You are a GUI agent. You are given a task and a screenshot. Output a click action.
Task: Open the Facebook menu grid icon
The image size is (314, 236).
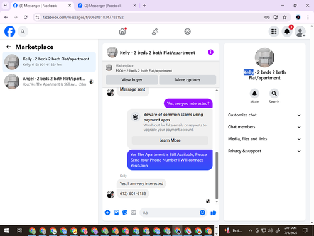[x=274, y=31]
